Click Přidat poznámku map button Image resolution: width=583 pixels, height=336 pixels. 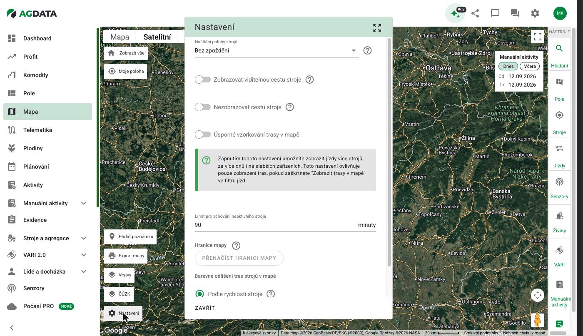[130, 236]
